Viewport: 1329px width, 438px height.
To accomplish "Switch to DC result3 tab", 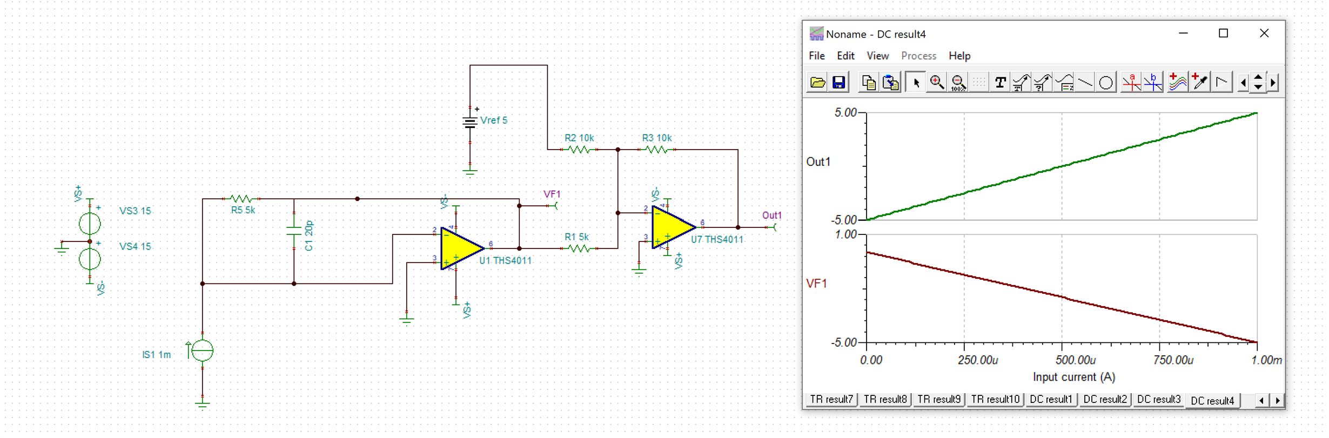I will click(1159, 400).
